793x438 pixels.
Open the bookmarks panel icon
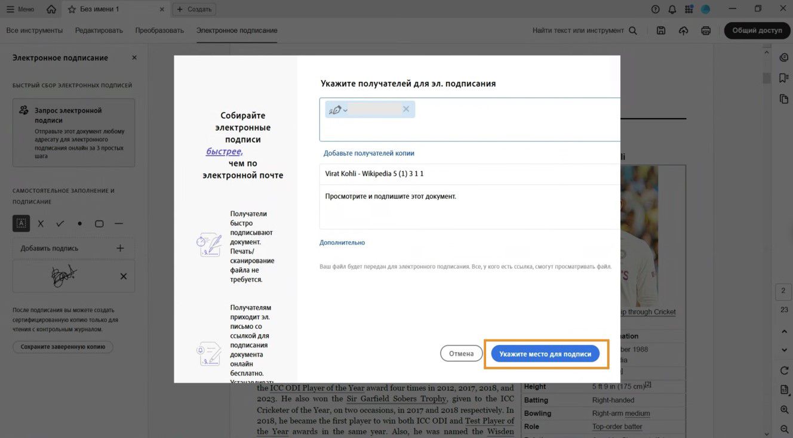784,78
